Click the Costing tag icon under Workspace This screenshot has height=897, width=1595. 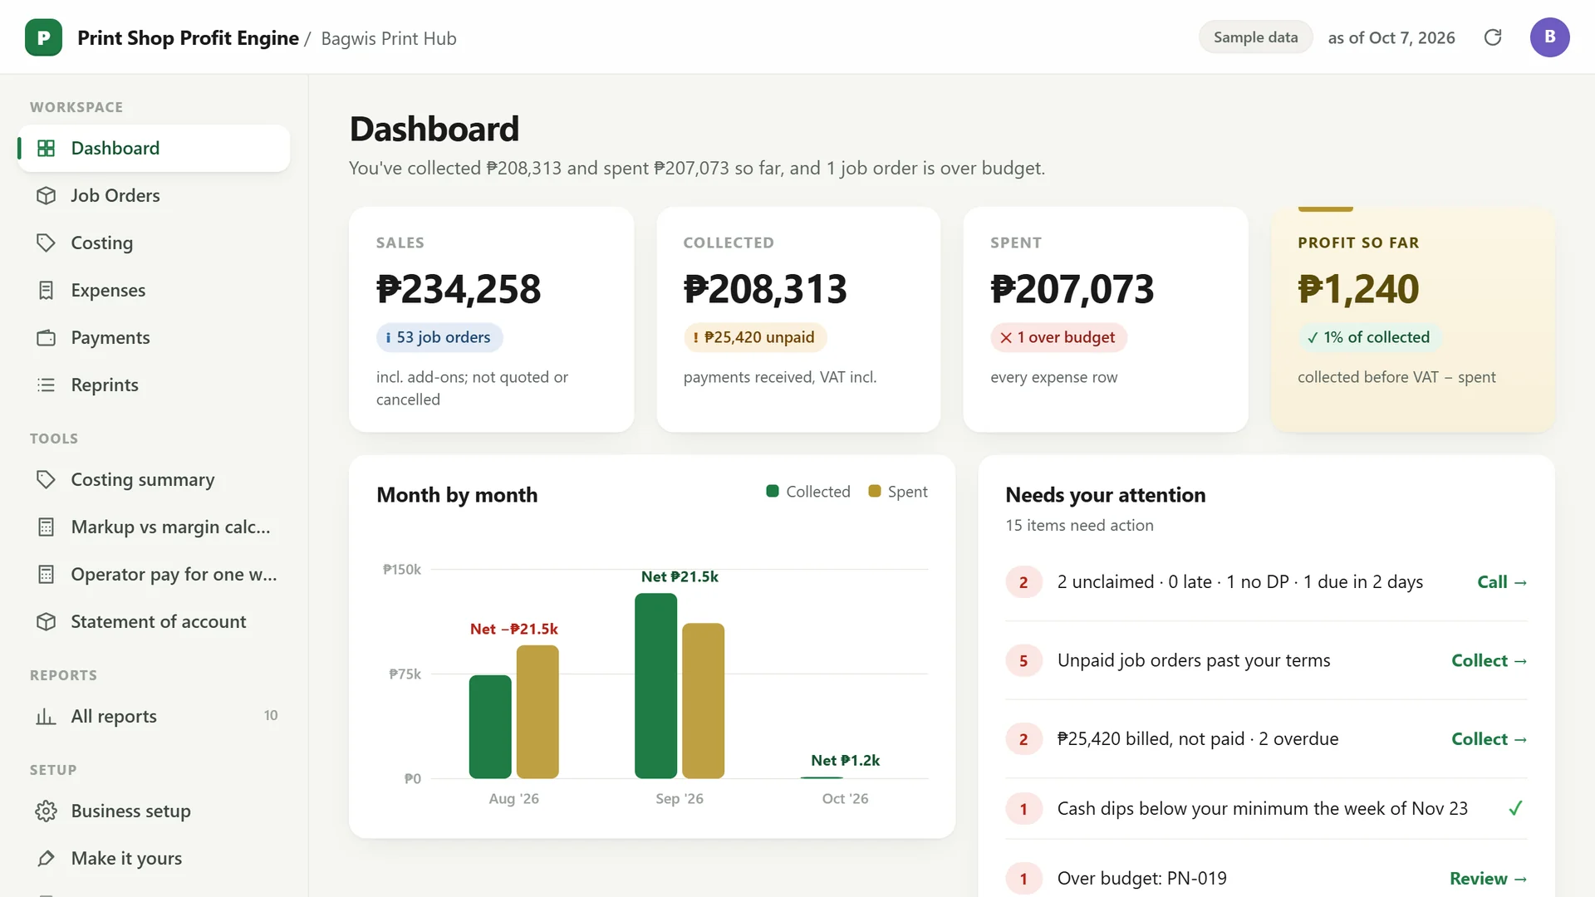point(47,243)
